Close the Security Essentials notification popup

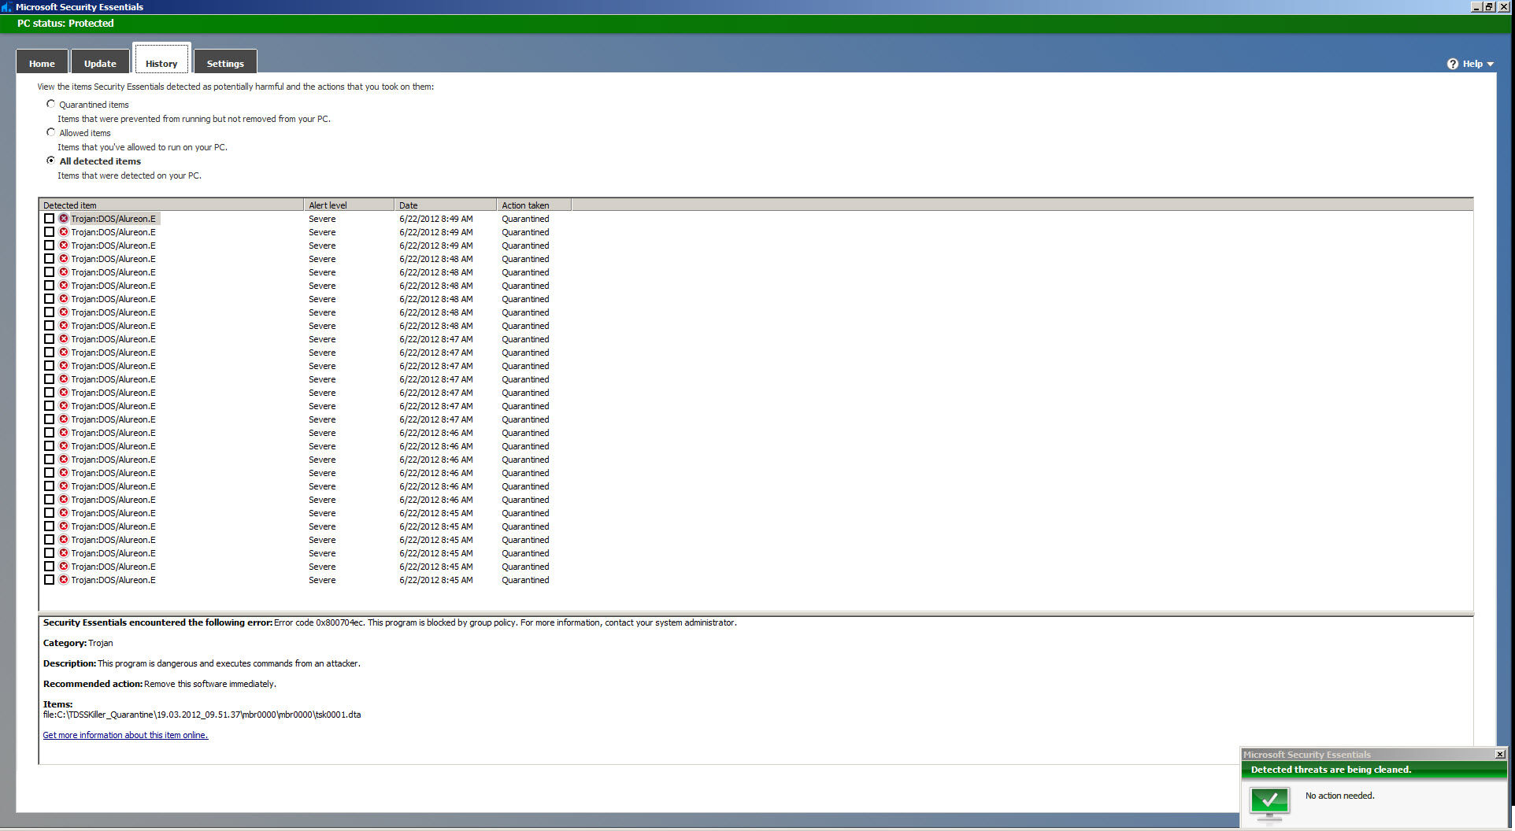pos(1500,754)
